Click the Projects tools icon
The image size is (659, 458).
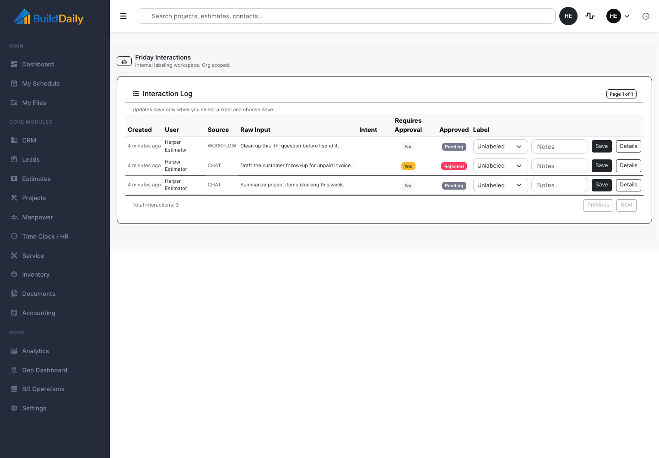[x=14, y=198]
